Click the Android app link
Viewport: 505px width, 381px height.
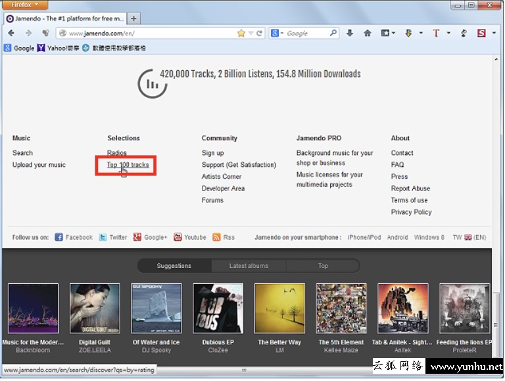coord(397,238)
